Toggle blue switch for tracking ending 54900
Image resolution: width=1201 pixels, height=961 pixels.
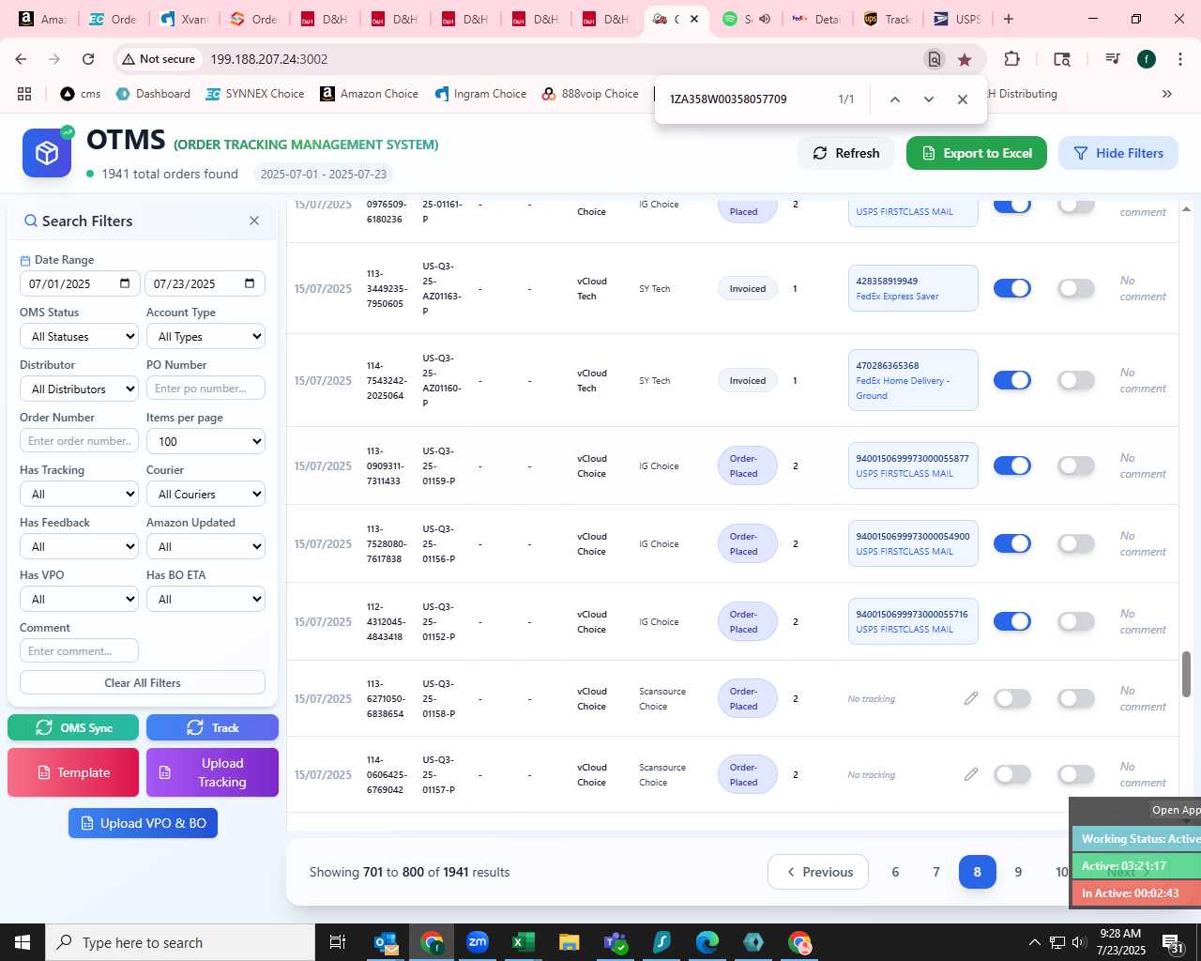click(1012, 543)
